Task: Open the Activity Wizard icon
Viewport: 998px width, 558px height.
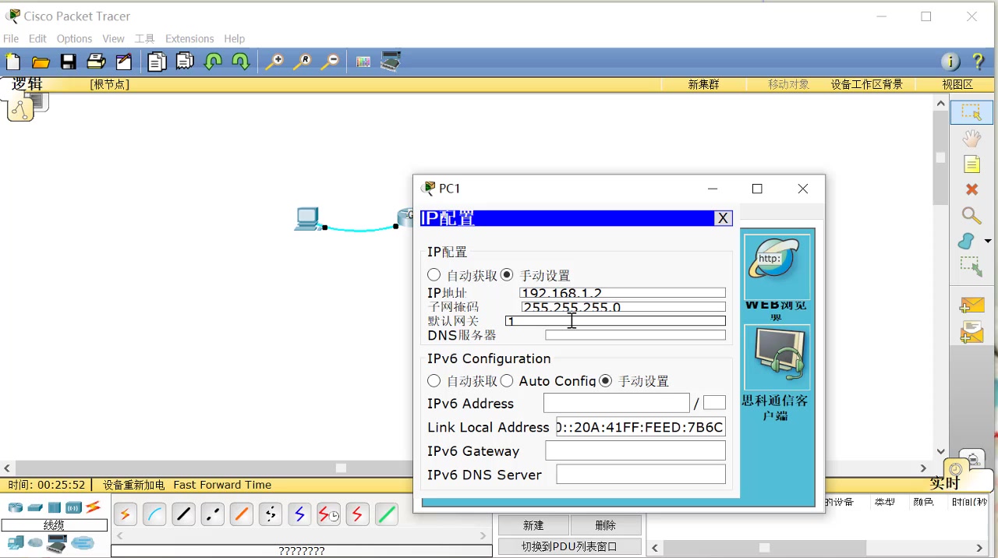Action: [123, 62]
